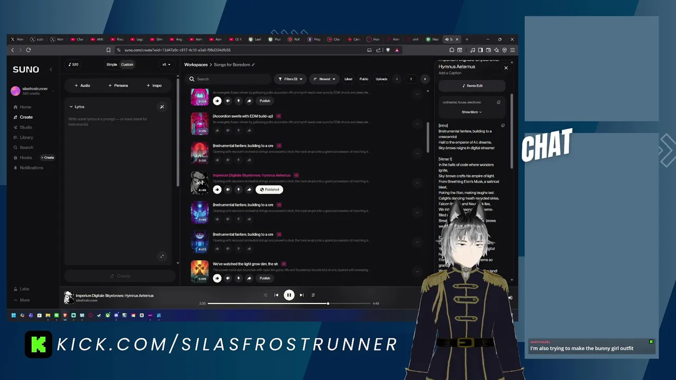The height and width of the screenshot is (380, 676).
Task: Open more options for Imperium Digitale Skyebrows
Action: 417,183
